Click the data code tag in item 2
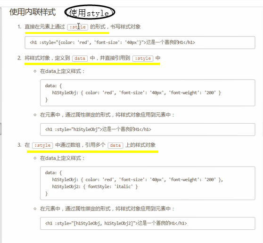This screenshot has width=263, height=243. [x=80, y=59]
